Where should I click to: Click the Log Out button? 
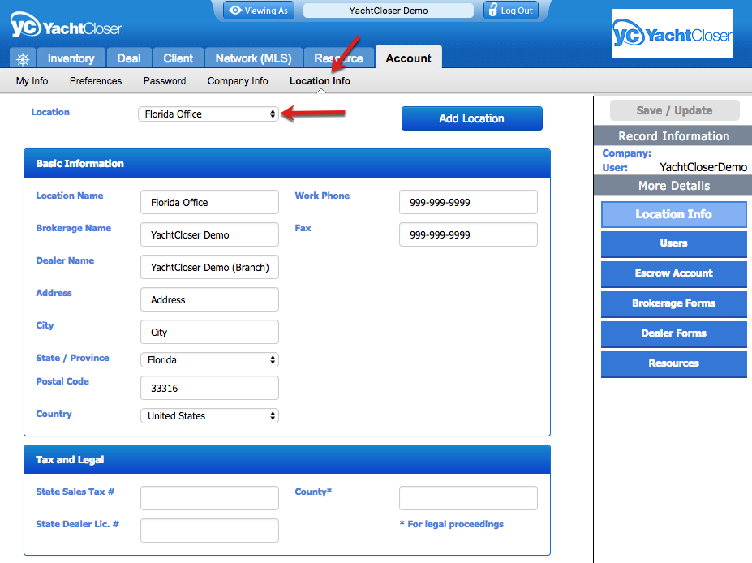[511, 10]
